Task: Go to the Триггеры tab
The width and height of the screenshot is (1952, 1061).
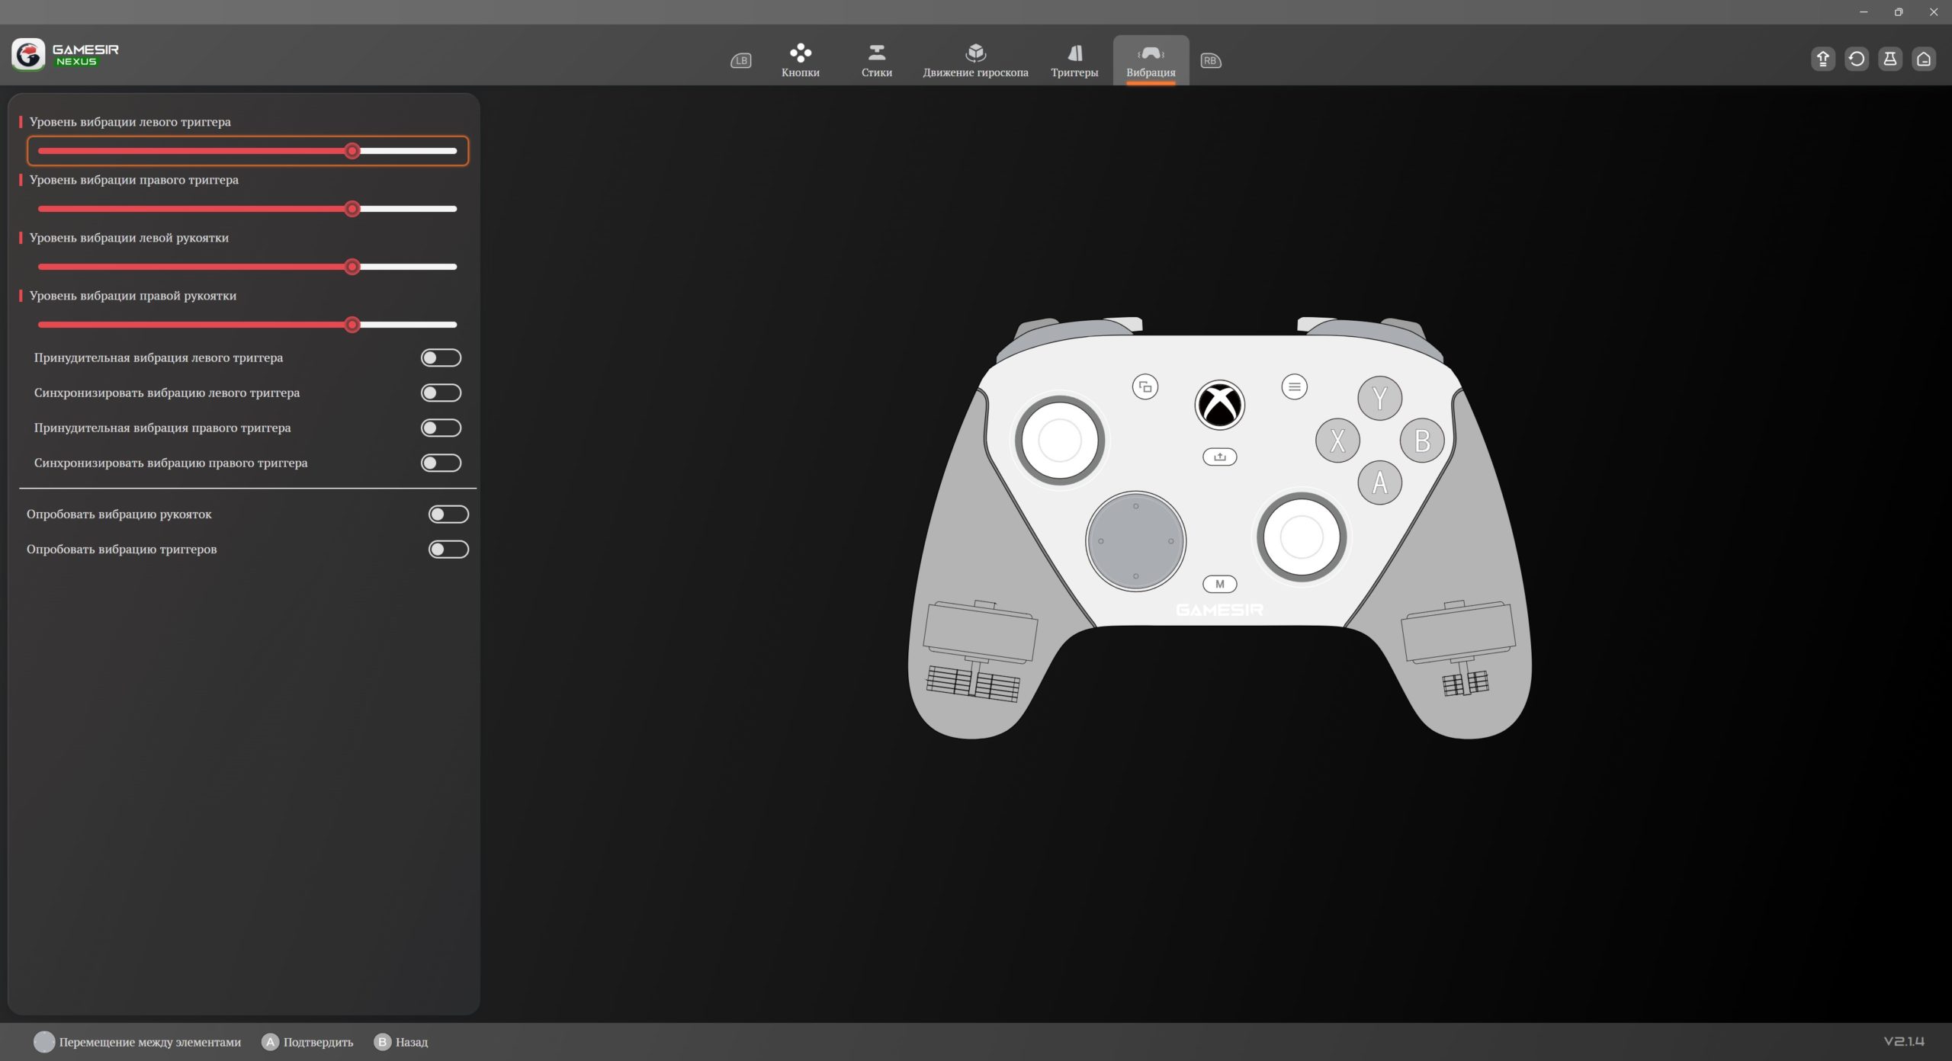Action: point(1074,61)
